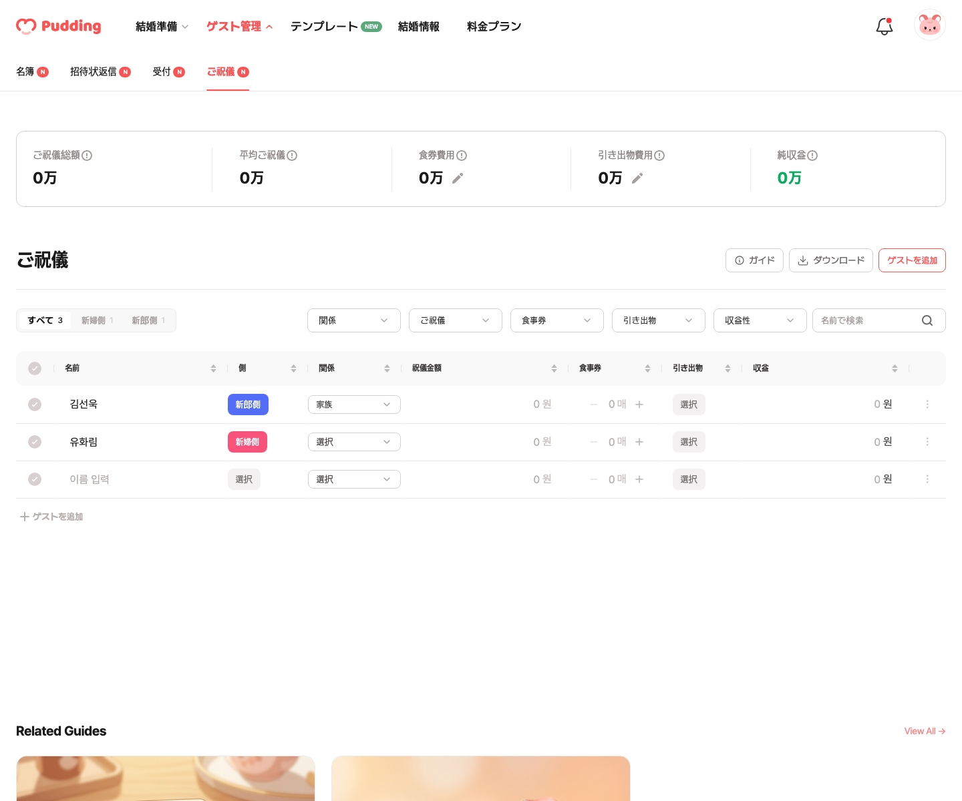Toggle 新郎側 badge for 김선욱
Screen dimensions: 962x801
coord(248,405)
